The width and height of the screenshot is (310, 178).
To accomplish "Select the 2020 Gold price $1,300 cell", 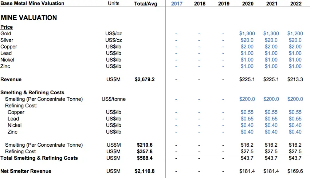I will [247, 33].
